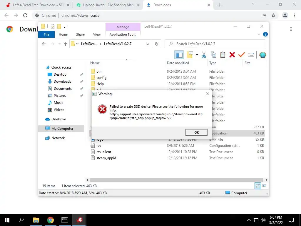Click the Paste clipboard toolbar icon
Viewport: 301px width, 226px height.
223,55
